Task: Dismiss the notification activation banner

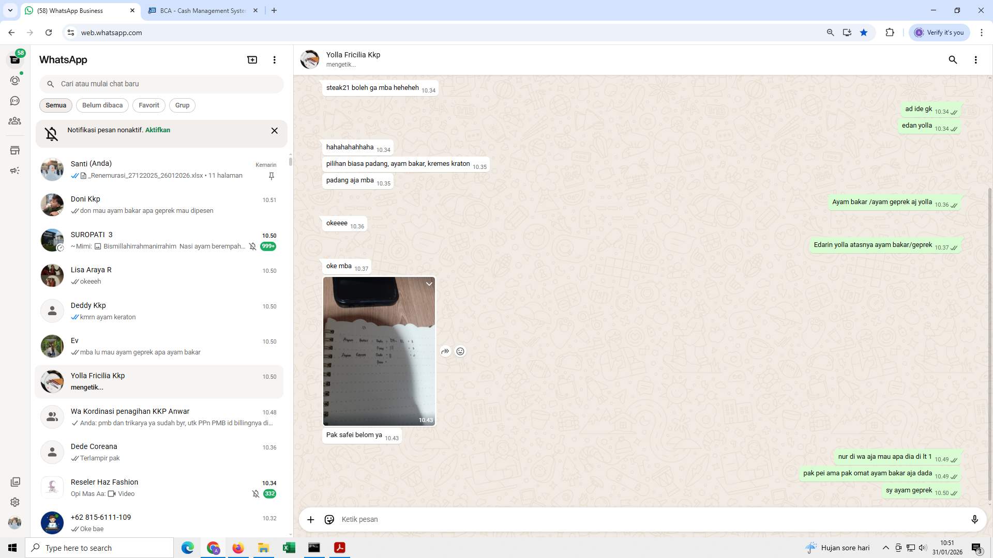Action: [274, 130]
